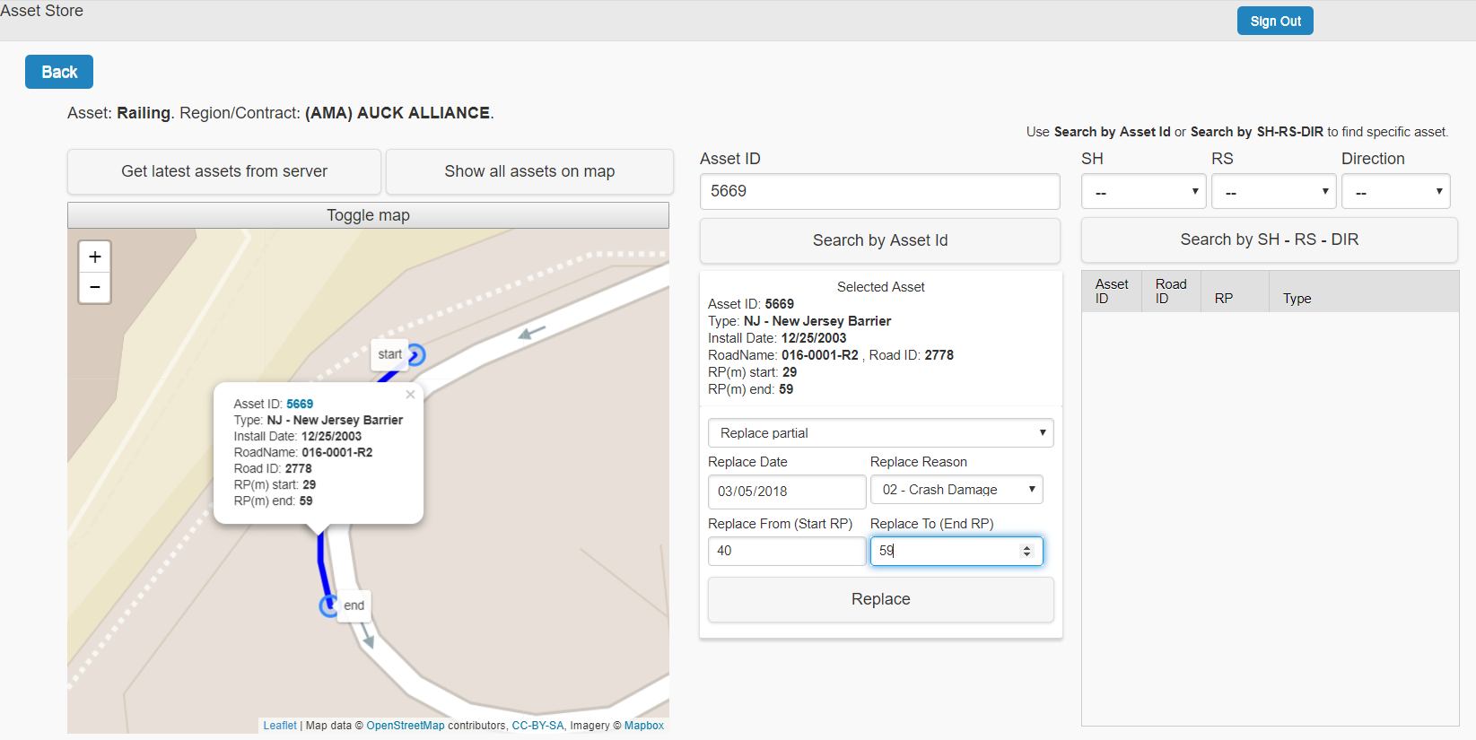The height and width of the screenshot is (740, 1476).
Task: Close the asset info popup
Action: point(410,395)
